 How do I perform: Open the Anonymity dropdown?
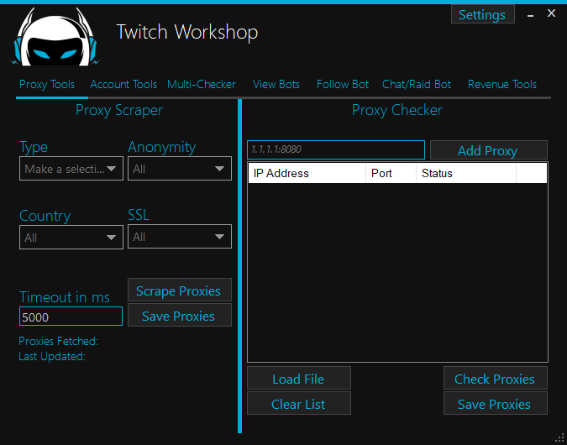coord(180,169)
